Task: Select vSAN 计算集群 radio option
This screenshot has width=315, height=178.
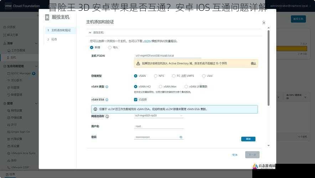Action: pyautogui.click(x=186, y=87)
